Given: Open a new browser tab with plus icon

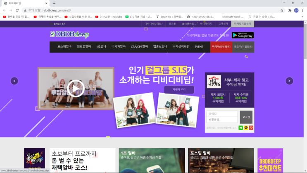Looking at the screenshot, I should click(54, 3).
